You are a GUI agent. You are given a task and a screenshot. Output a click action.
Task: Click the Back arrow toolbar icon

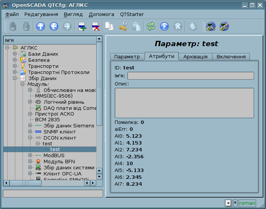pos(54,26)
